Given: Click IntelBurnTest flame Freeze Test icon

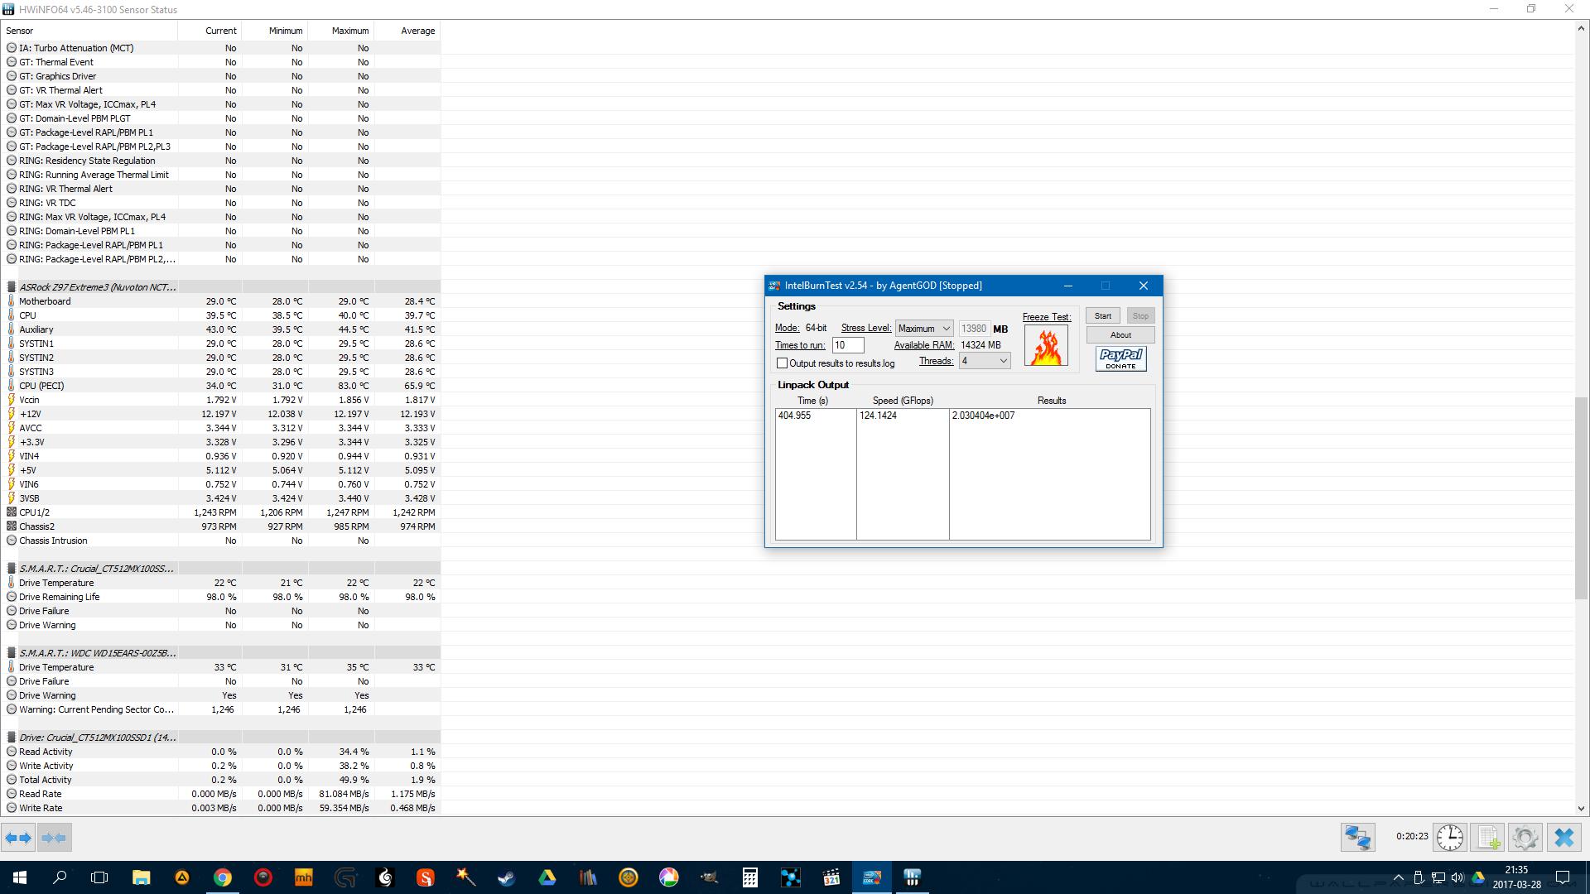Looking at the screenshot, I should coord(1046,346).
